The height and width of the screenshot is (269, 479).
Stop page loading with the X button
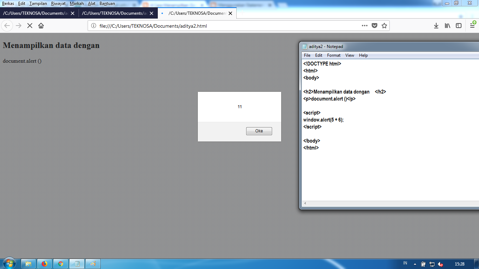(x=30, y=26)
